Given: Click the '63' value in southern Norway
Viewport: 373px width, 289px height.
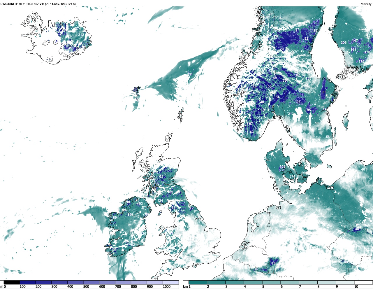Looking at the screenshot, I should (252, 132).
